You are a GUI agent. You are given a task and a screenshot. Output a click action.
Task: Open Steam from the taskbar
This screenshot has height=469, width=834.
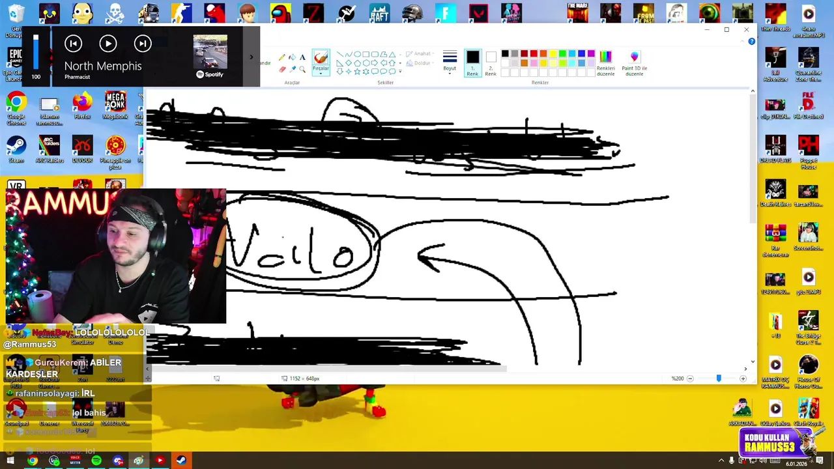pos(181,461)
